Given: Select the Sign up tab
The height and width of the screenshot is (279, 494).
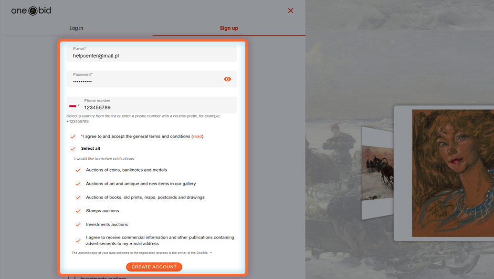Looking at the screenshot, I should [x=229, y=28].
